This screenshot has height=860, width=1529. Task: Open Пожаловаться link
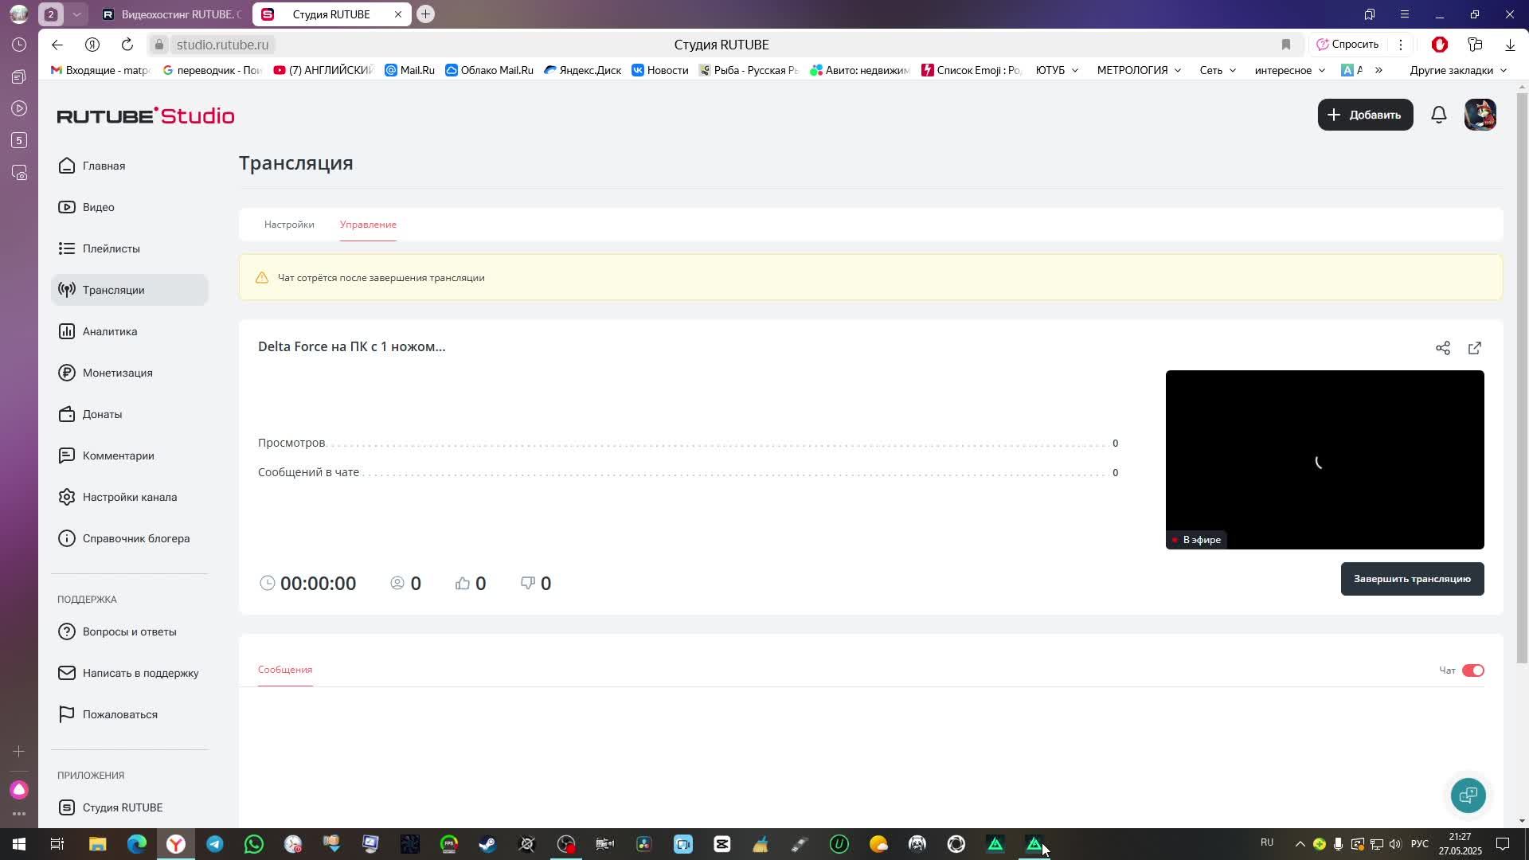point(129,714)
